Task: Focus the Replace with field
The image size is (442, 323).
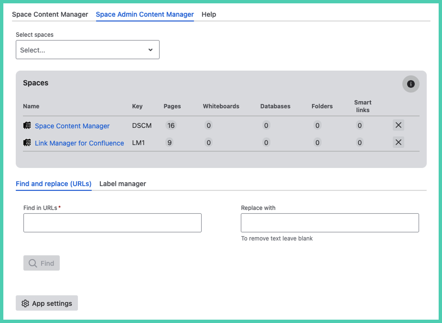Action: pos(330,223)
